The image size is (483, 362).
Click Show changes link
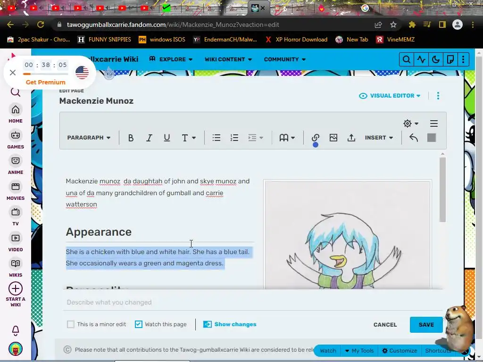coord(230,324)
